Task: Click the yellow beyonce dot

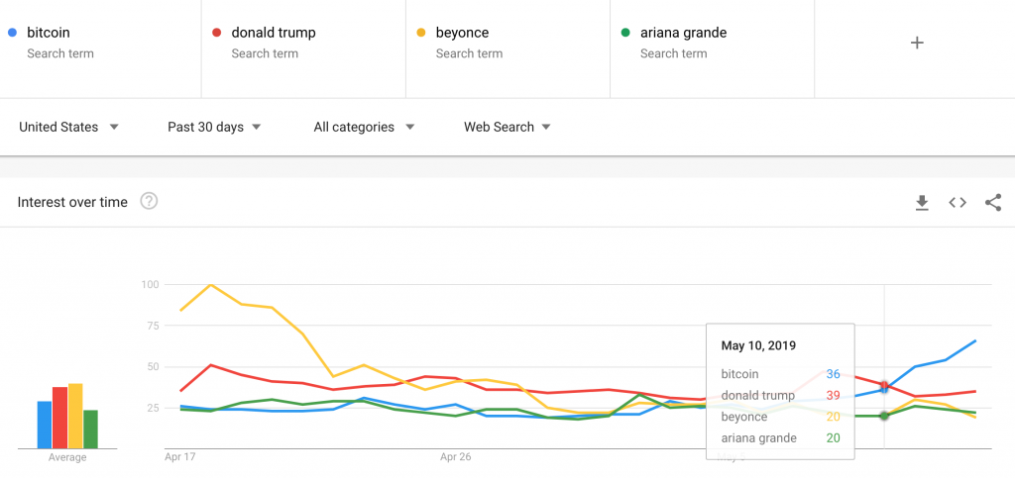Action: (421, 33)
